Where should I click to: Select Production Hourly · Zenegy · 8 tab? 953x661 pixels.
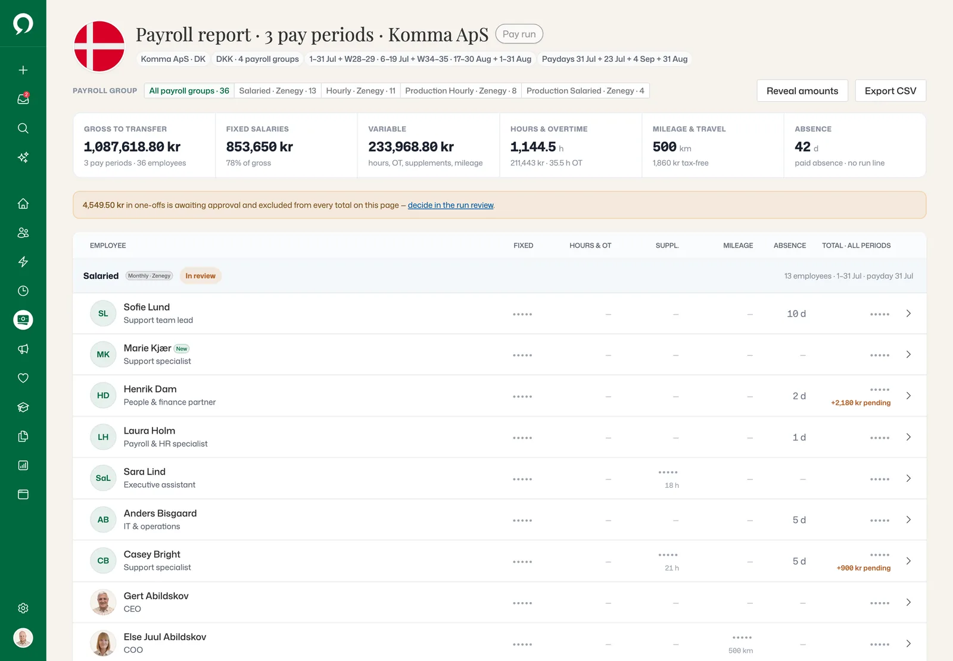coord(461,90)
